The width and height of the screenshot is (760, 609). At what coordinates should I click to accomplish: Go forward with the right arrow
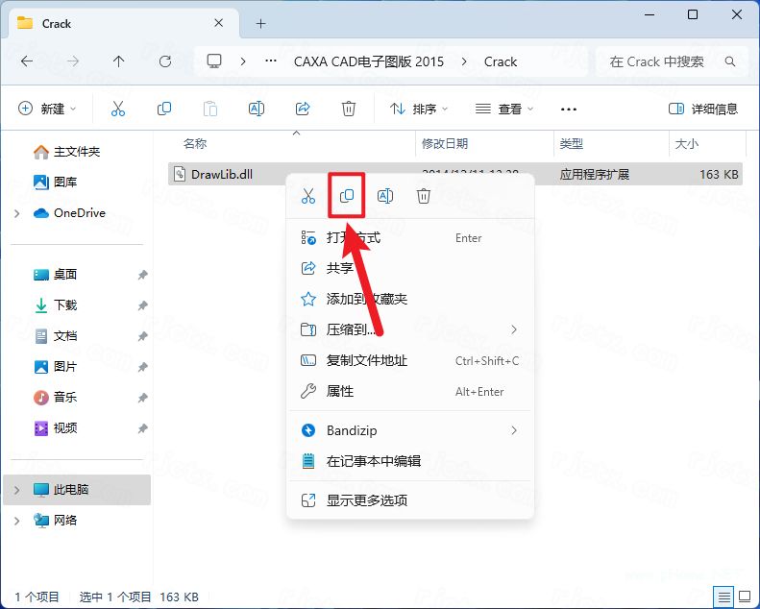[73, 61]
